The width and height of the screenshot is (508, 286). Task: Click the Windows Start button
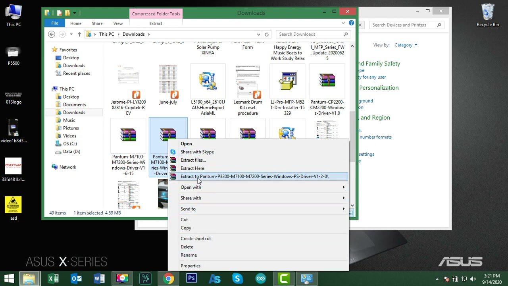pos(9,278)
